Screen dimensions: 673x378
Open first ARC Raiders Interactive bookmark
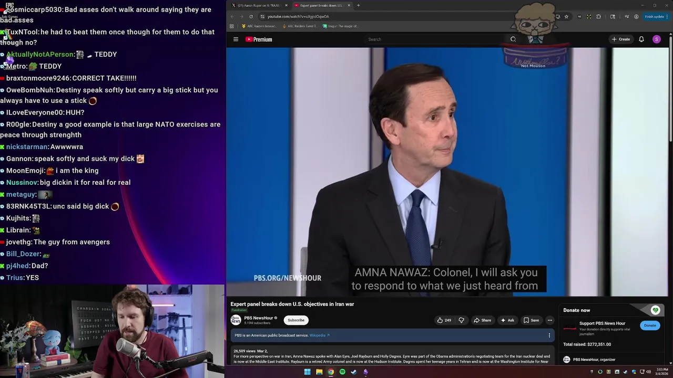point(259,26)
